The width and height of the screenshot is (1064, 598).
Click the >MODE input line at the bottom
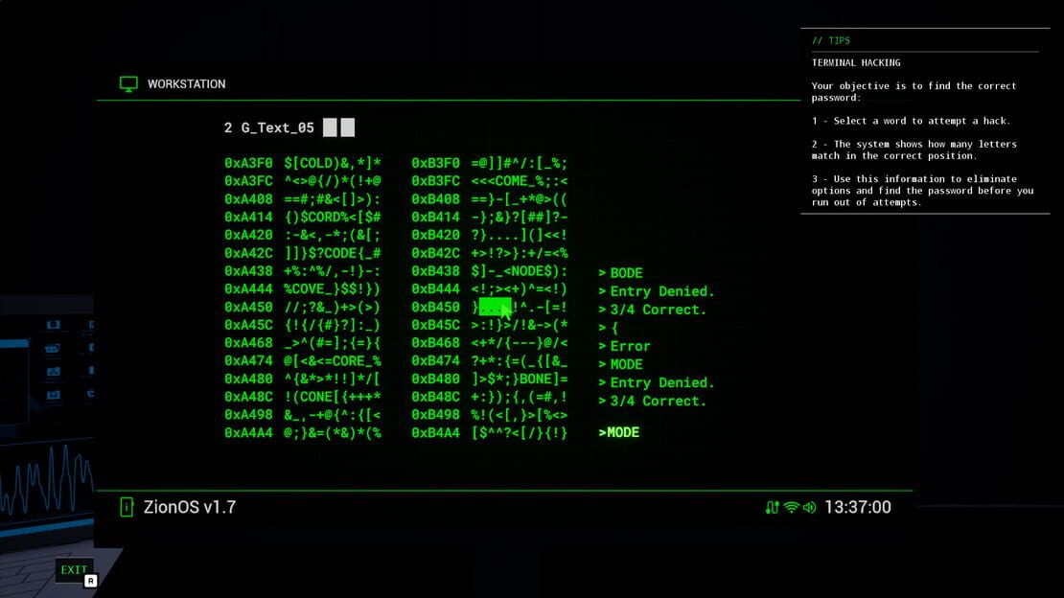pos(619,433)
